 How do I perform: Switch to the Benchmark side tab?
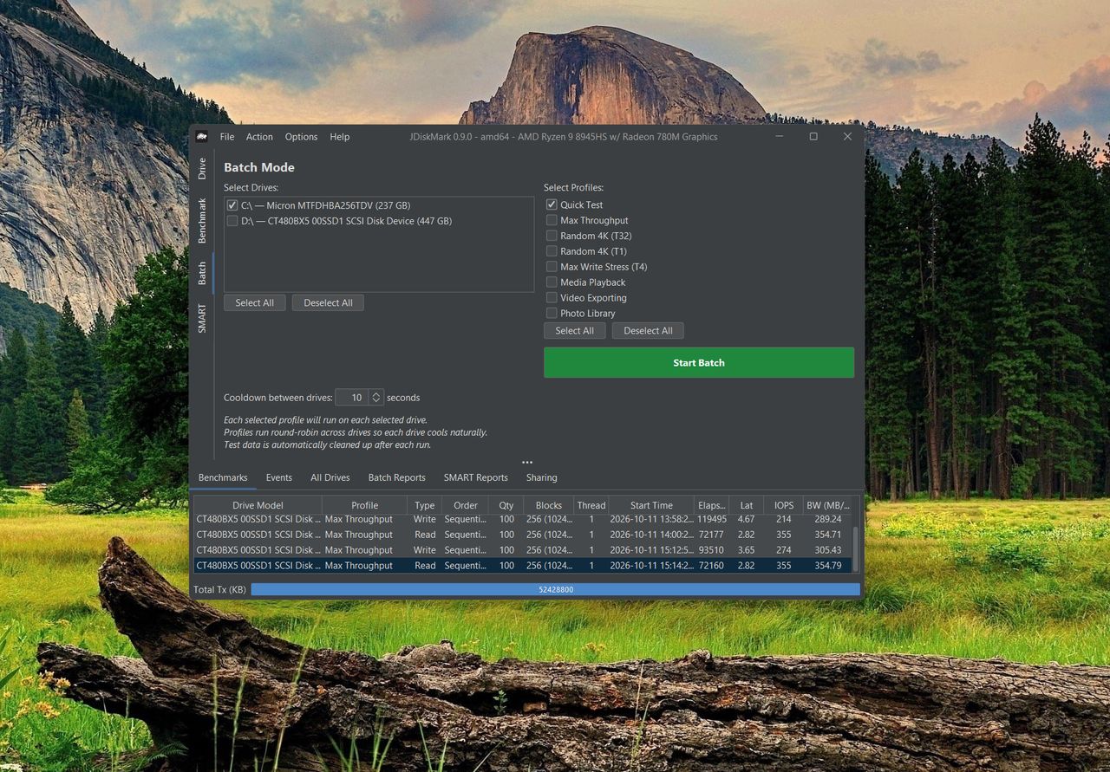pos(202,220)
